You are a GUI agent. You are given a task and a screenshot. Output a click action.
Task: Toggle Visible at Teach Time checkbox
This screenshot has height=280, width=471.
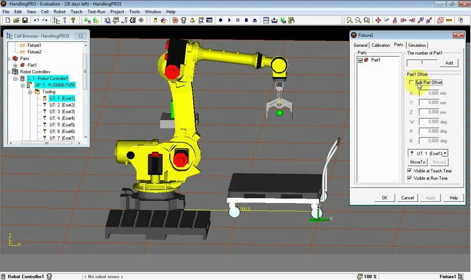pyautogui.click(x=410, y=171)
